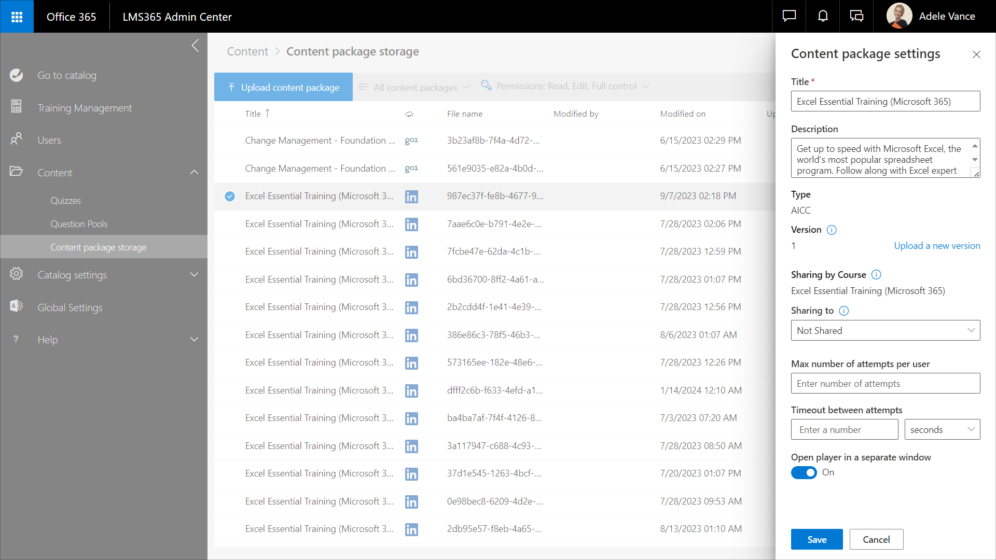Click the Sharing by Course info icon
The height and width of the screenshot is (560, 996).
pyautogui.click(x=876, y=275)
